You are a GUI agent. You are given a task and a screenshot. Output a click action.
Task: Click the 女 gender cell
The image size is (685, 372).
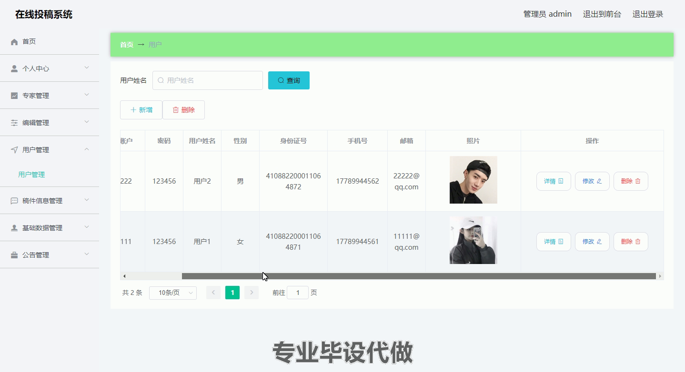(240, 242)
